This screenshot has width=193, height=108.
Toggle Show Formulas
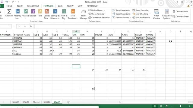tap(141, 10)
